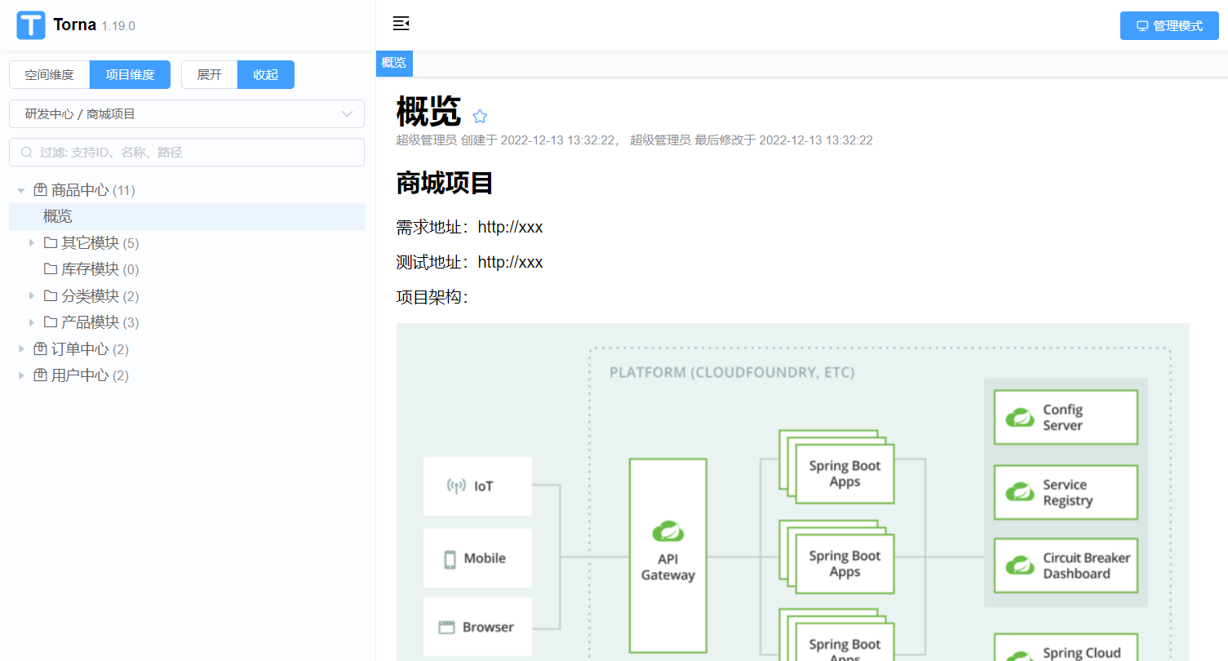
Task: Click the 分类模块 folder icon
Action: (51, 296)
